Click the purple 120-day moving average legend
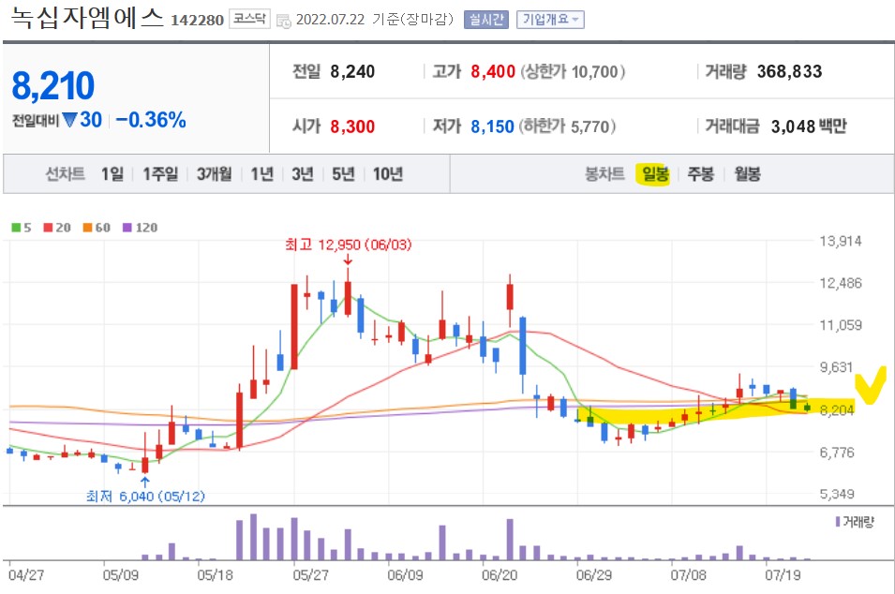This screenshot has height=594, width=895. pos(141,228)
